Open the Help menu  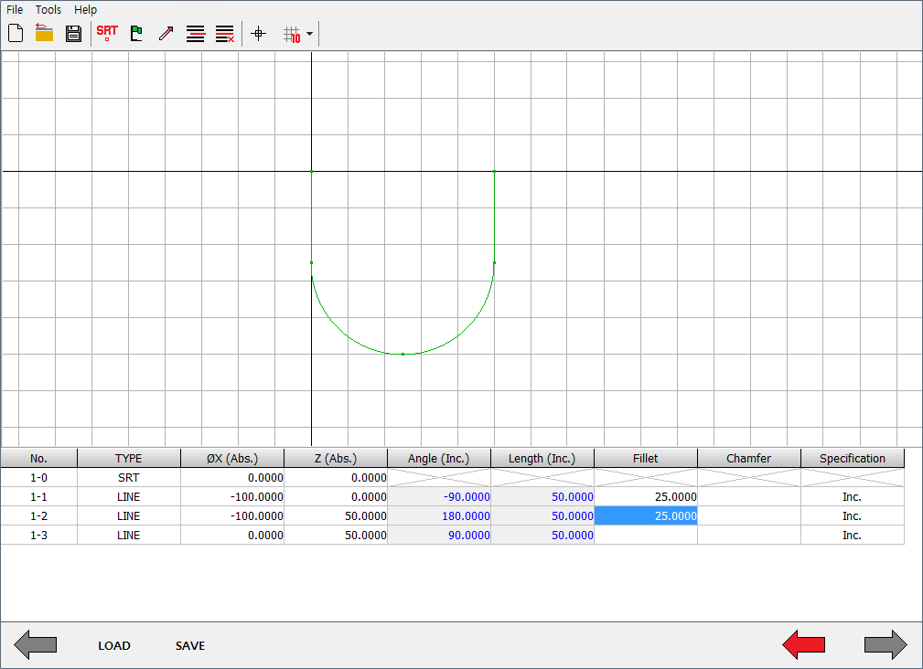tap(85, 9)
